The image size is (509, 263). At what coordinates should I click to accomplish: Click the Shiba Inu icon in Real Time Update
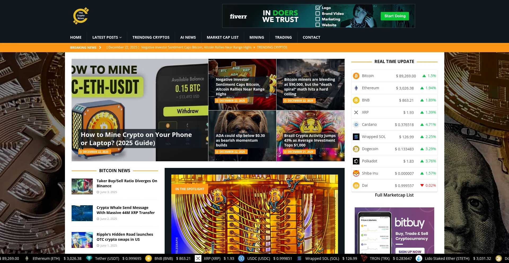pyautogui.click(x=356, y=173)
